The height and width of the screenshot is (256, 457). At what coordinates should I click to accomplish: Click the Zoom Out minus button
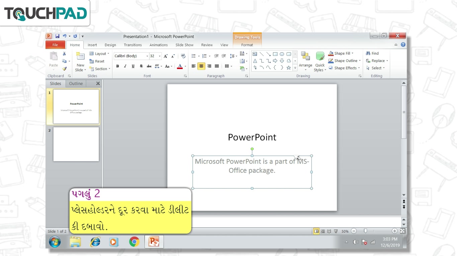[354, 231]
